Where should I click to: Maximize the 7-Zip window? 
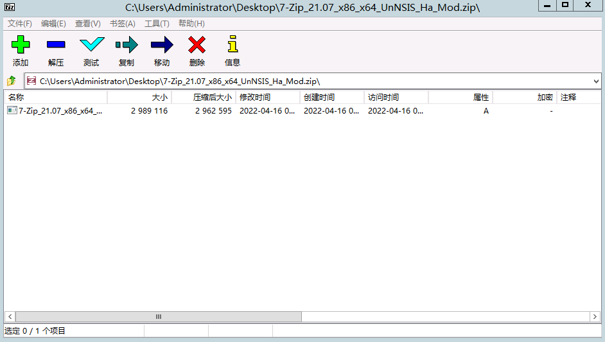pos(565,5)
